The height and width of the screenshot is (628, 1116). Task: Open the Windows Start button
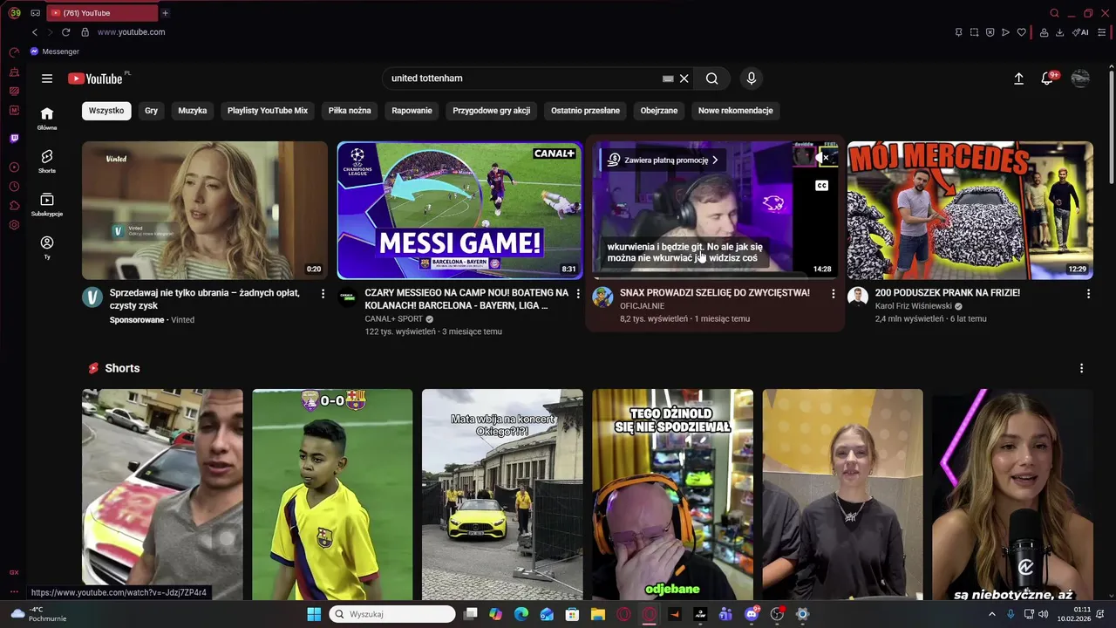[314, 614]
